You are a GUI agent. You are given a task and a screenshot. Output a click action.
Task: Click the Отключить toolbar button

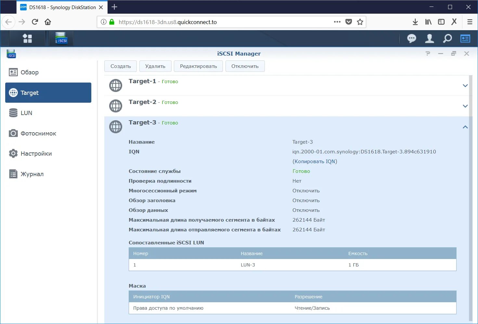tap(245, 66)
